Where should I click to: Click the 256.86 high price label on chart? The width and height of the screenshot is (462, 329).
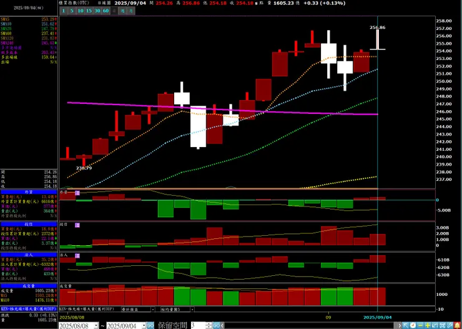click(x=378, y=28)
